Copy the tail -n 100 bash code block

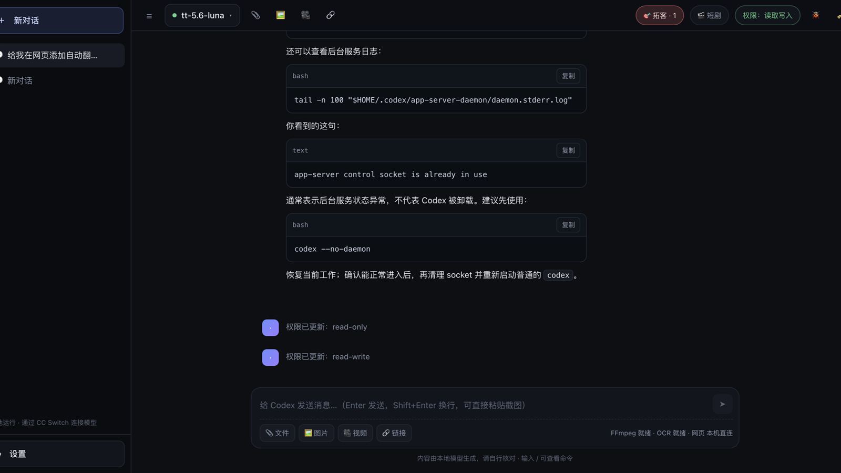(x=568, y=76)
